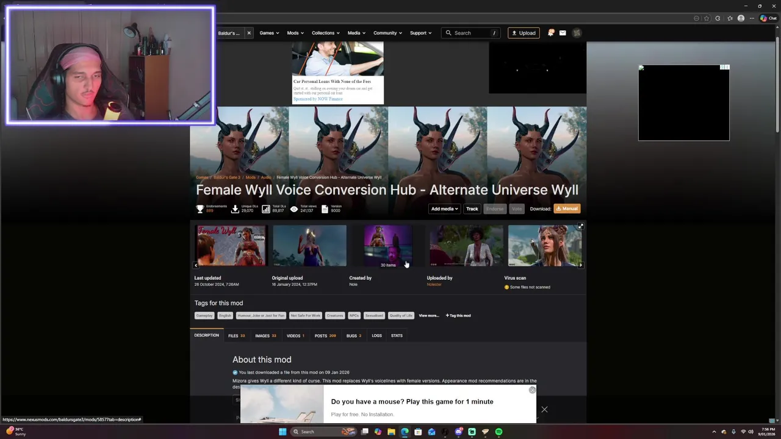The image size is (781, 439).
Task: Click Tag this mod
Action: coord(458,316)
